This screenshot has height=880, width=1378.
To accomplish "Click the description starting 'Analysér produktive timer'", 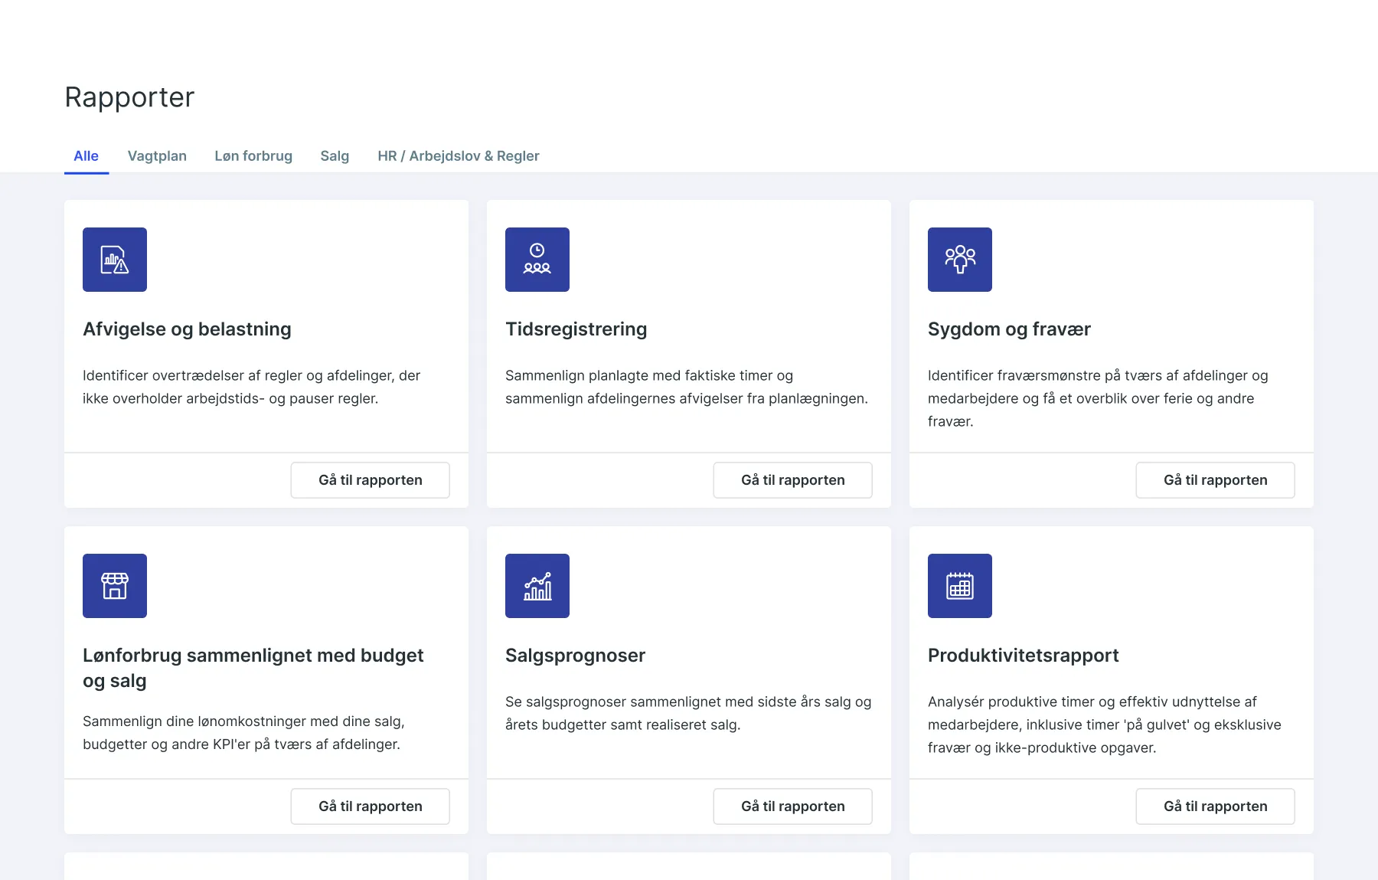I will (1105, 725).
